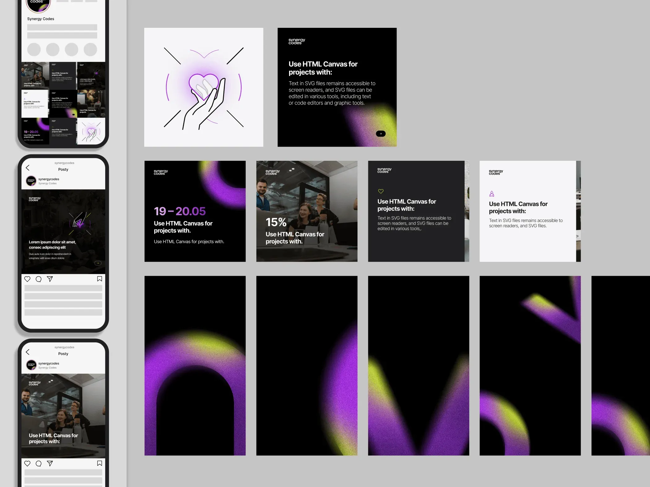650x487 pixels.
Task: Click the arrow button on large dark card
Action: (x=381, y=134)
